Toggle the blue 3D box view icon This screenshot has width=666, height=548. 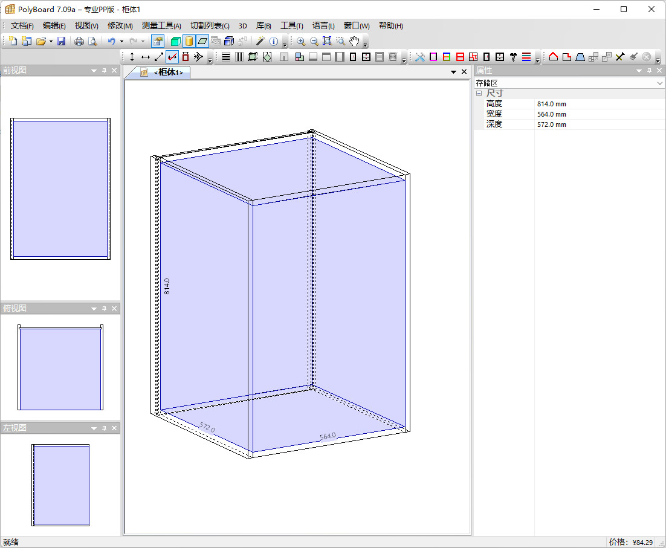pos(230,41)
